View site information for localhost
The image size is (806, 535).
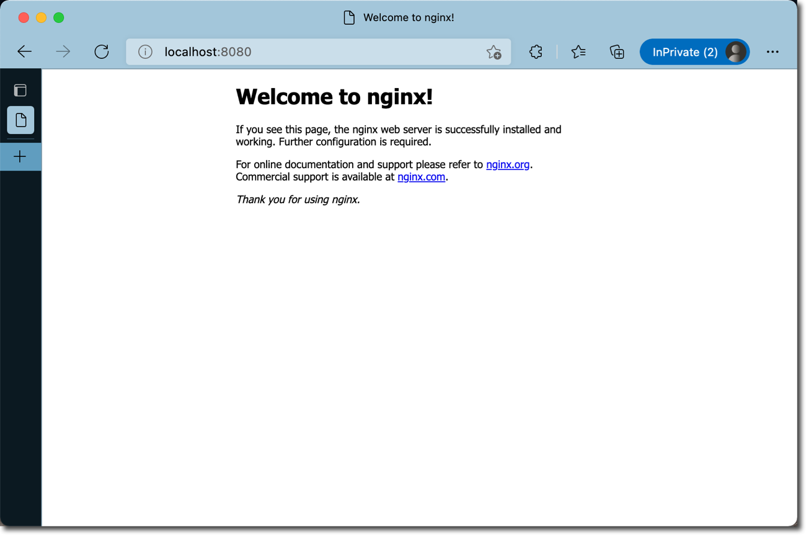(x=145, y=52)
